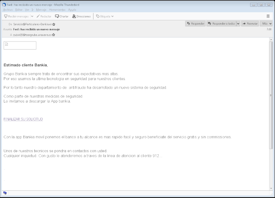The height and width of the screenshot is (198, 275).
Task: Star the recipient zubiri15 address
Action: coord(54,35)
